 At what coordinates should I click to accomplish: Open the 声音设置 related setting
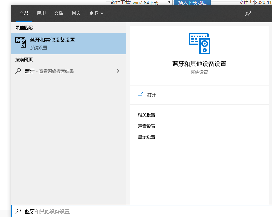click(147, 126)
